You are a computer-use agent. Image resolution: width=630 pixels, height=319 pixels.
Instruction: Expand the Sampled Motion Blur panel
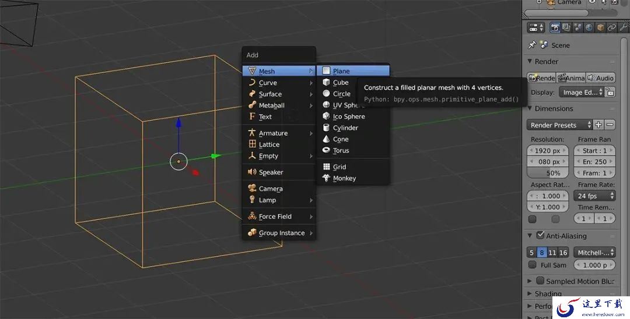click(x=530, y=281)
